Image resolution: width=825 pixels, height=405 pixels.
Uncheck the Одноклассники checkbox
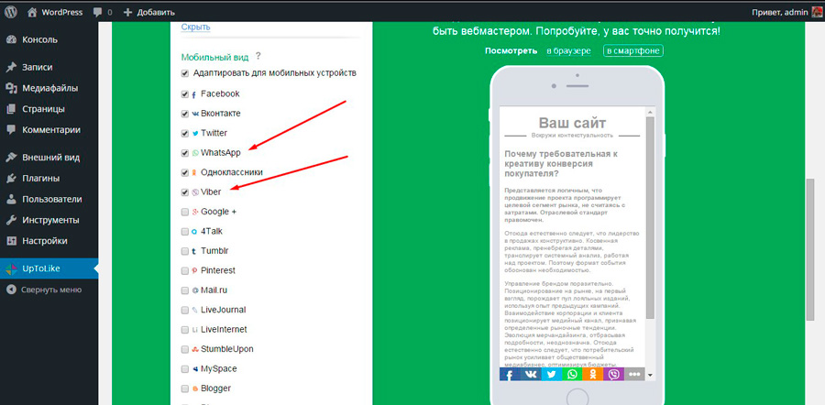point(184,172)
